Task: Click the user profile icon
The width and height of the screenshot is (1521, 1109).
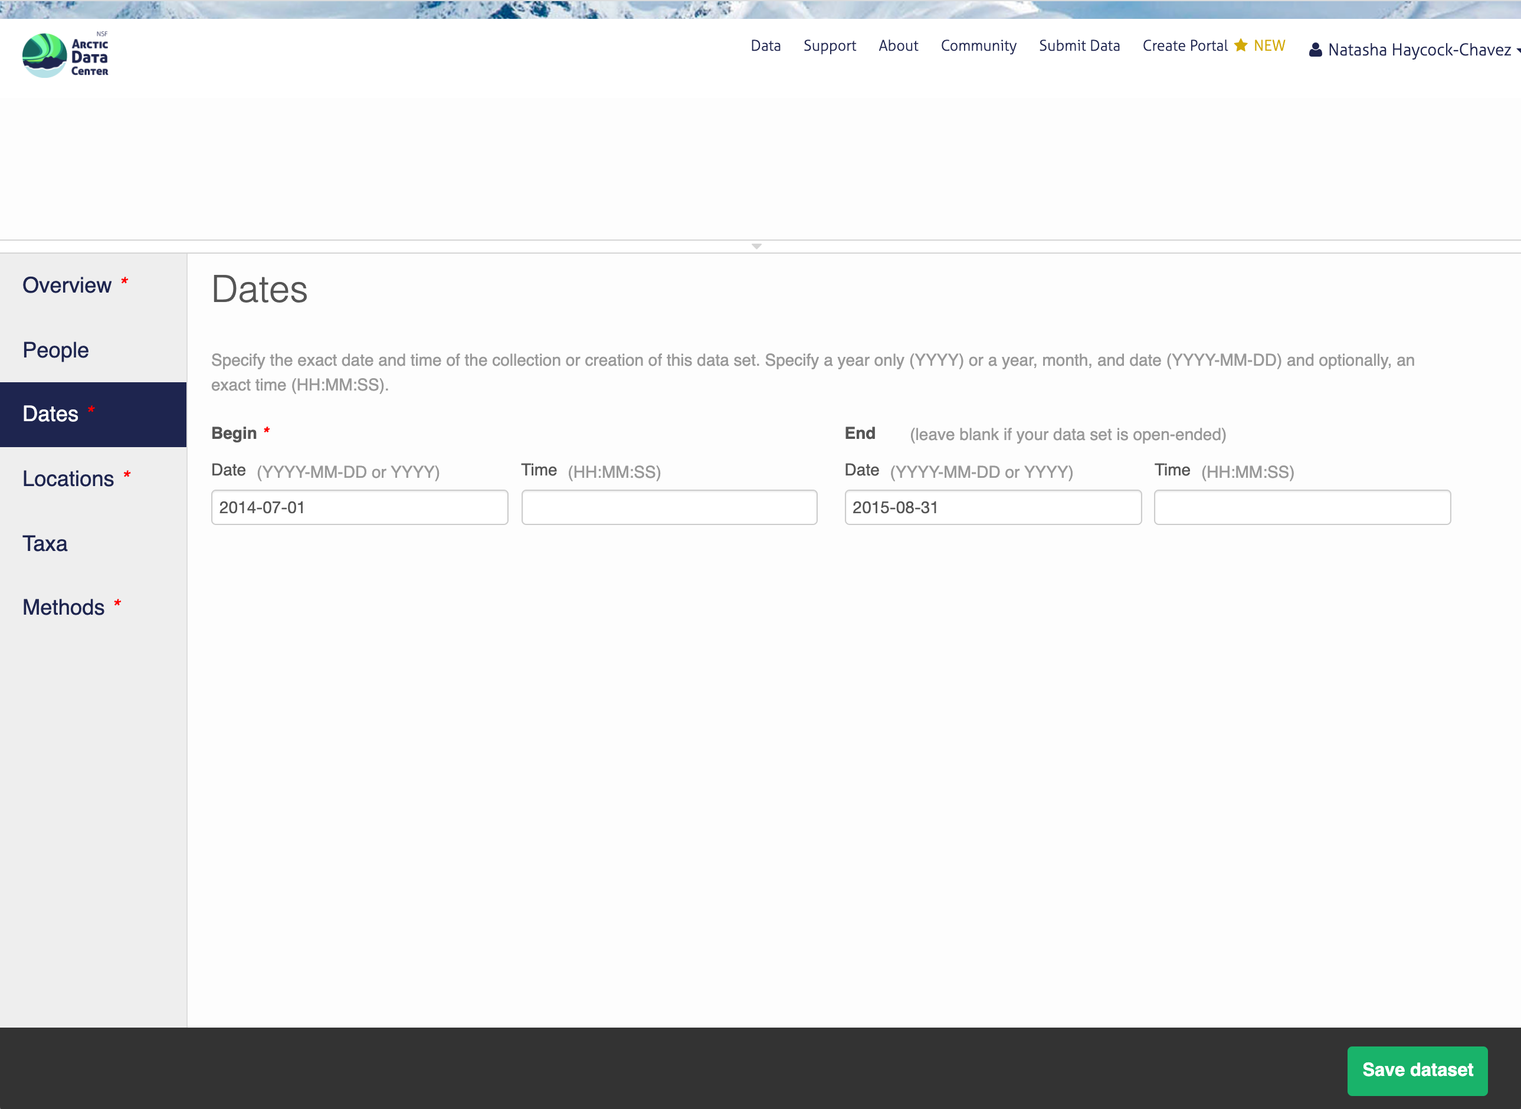Action: point(1315,50)
